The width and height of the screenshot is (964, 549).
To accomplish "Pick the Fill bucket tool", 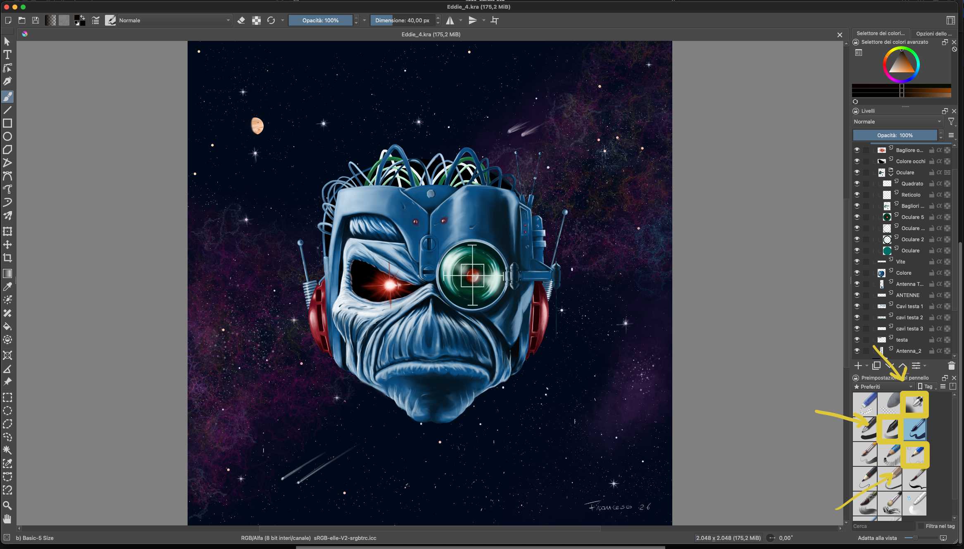I will coord(7,326).
